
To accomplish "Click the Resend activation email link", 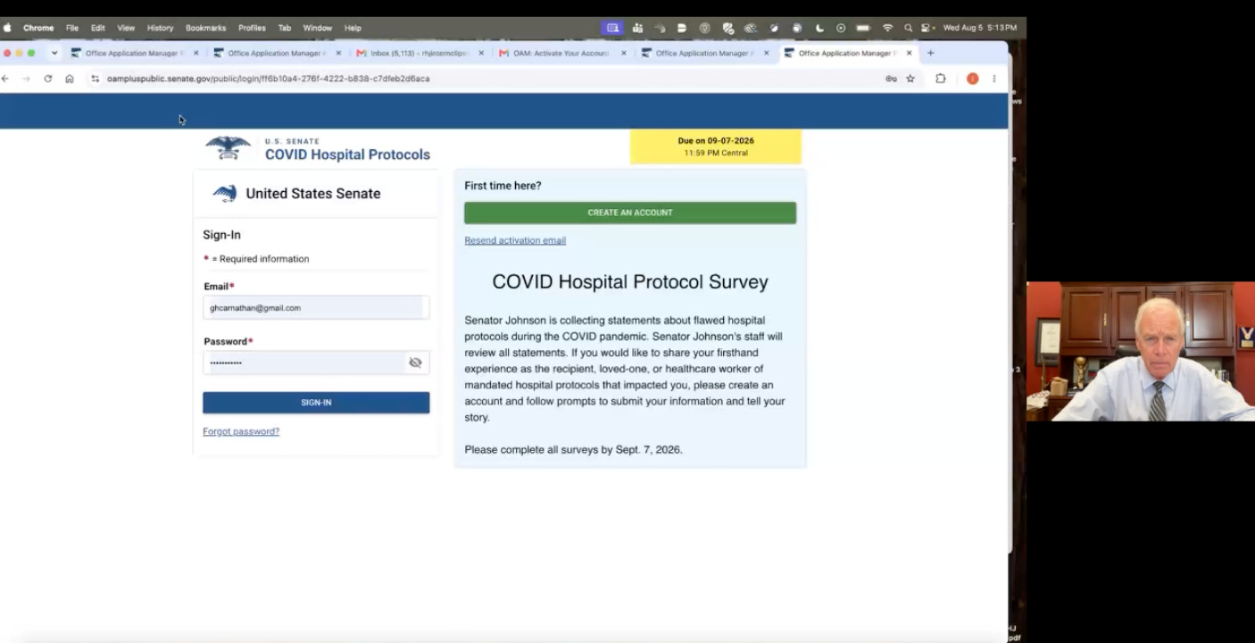I will click(x=515, y=240).
